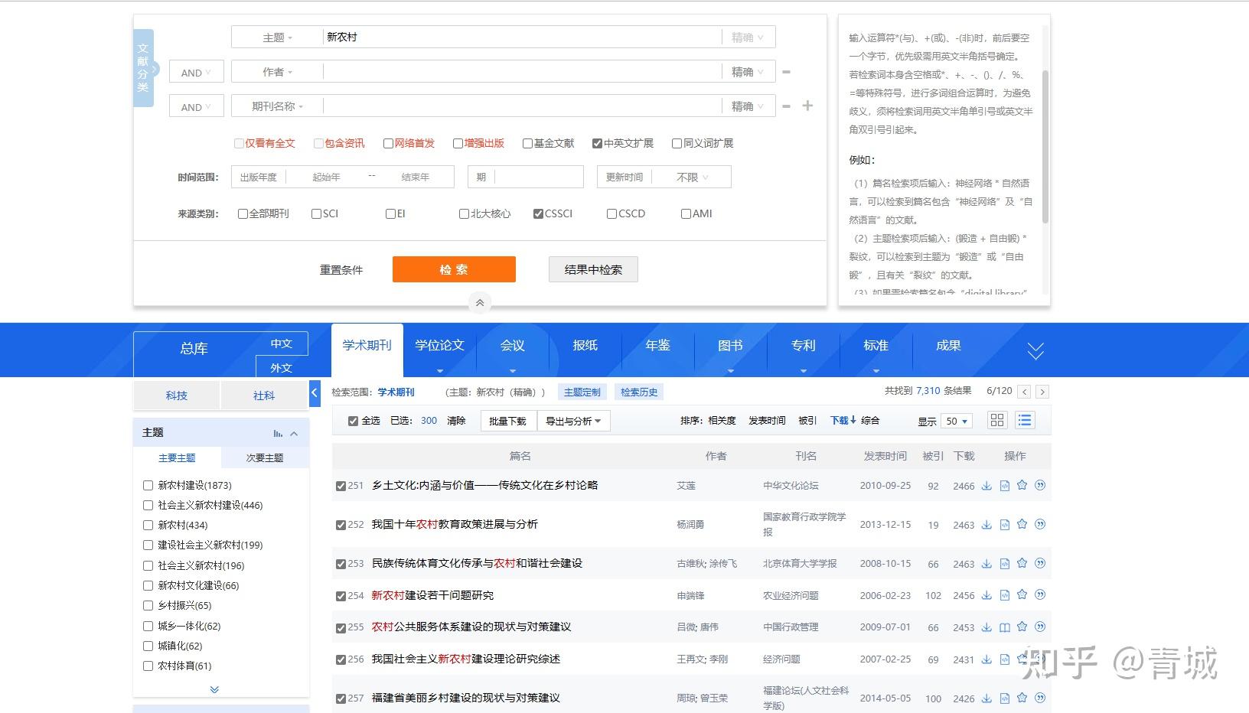
Task: Collapse the left sidebar arrow
Action: tap(315, 393)
